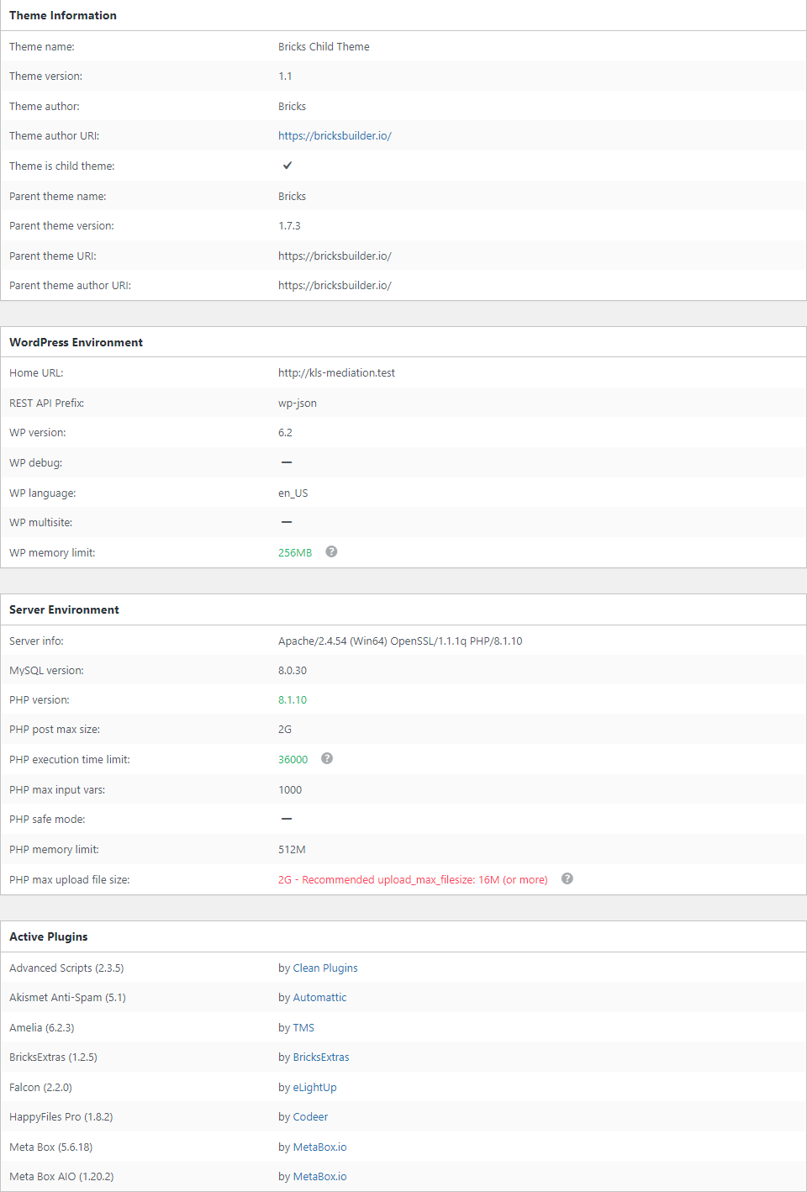Select the Parent theme name Bricks value
The height and width of the screenshot is (1192, 807).
[292, 197]
